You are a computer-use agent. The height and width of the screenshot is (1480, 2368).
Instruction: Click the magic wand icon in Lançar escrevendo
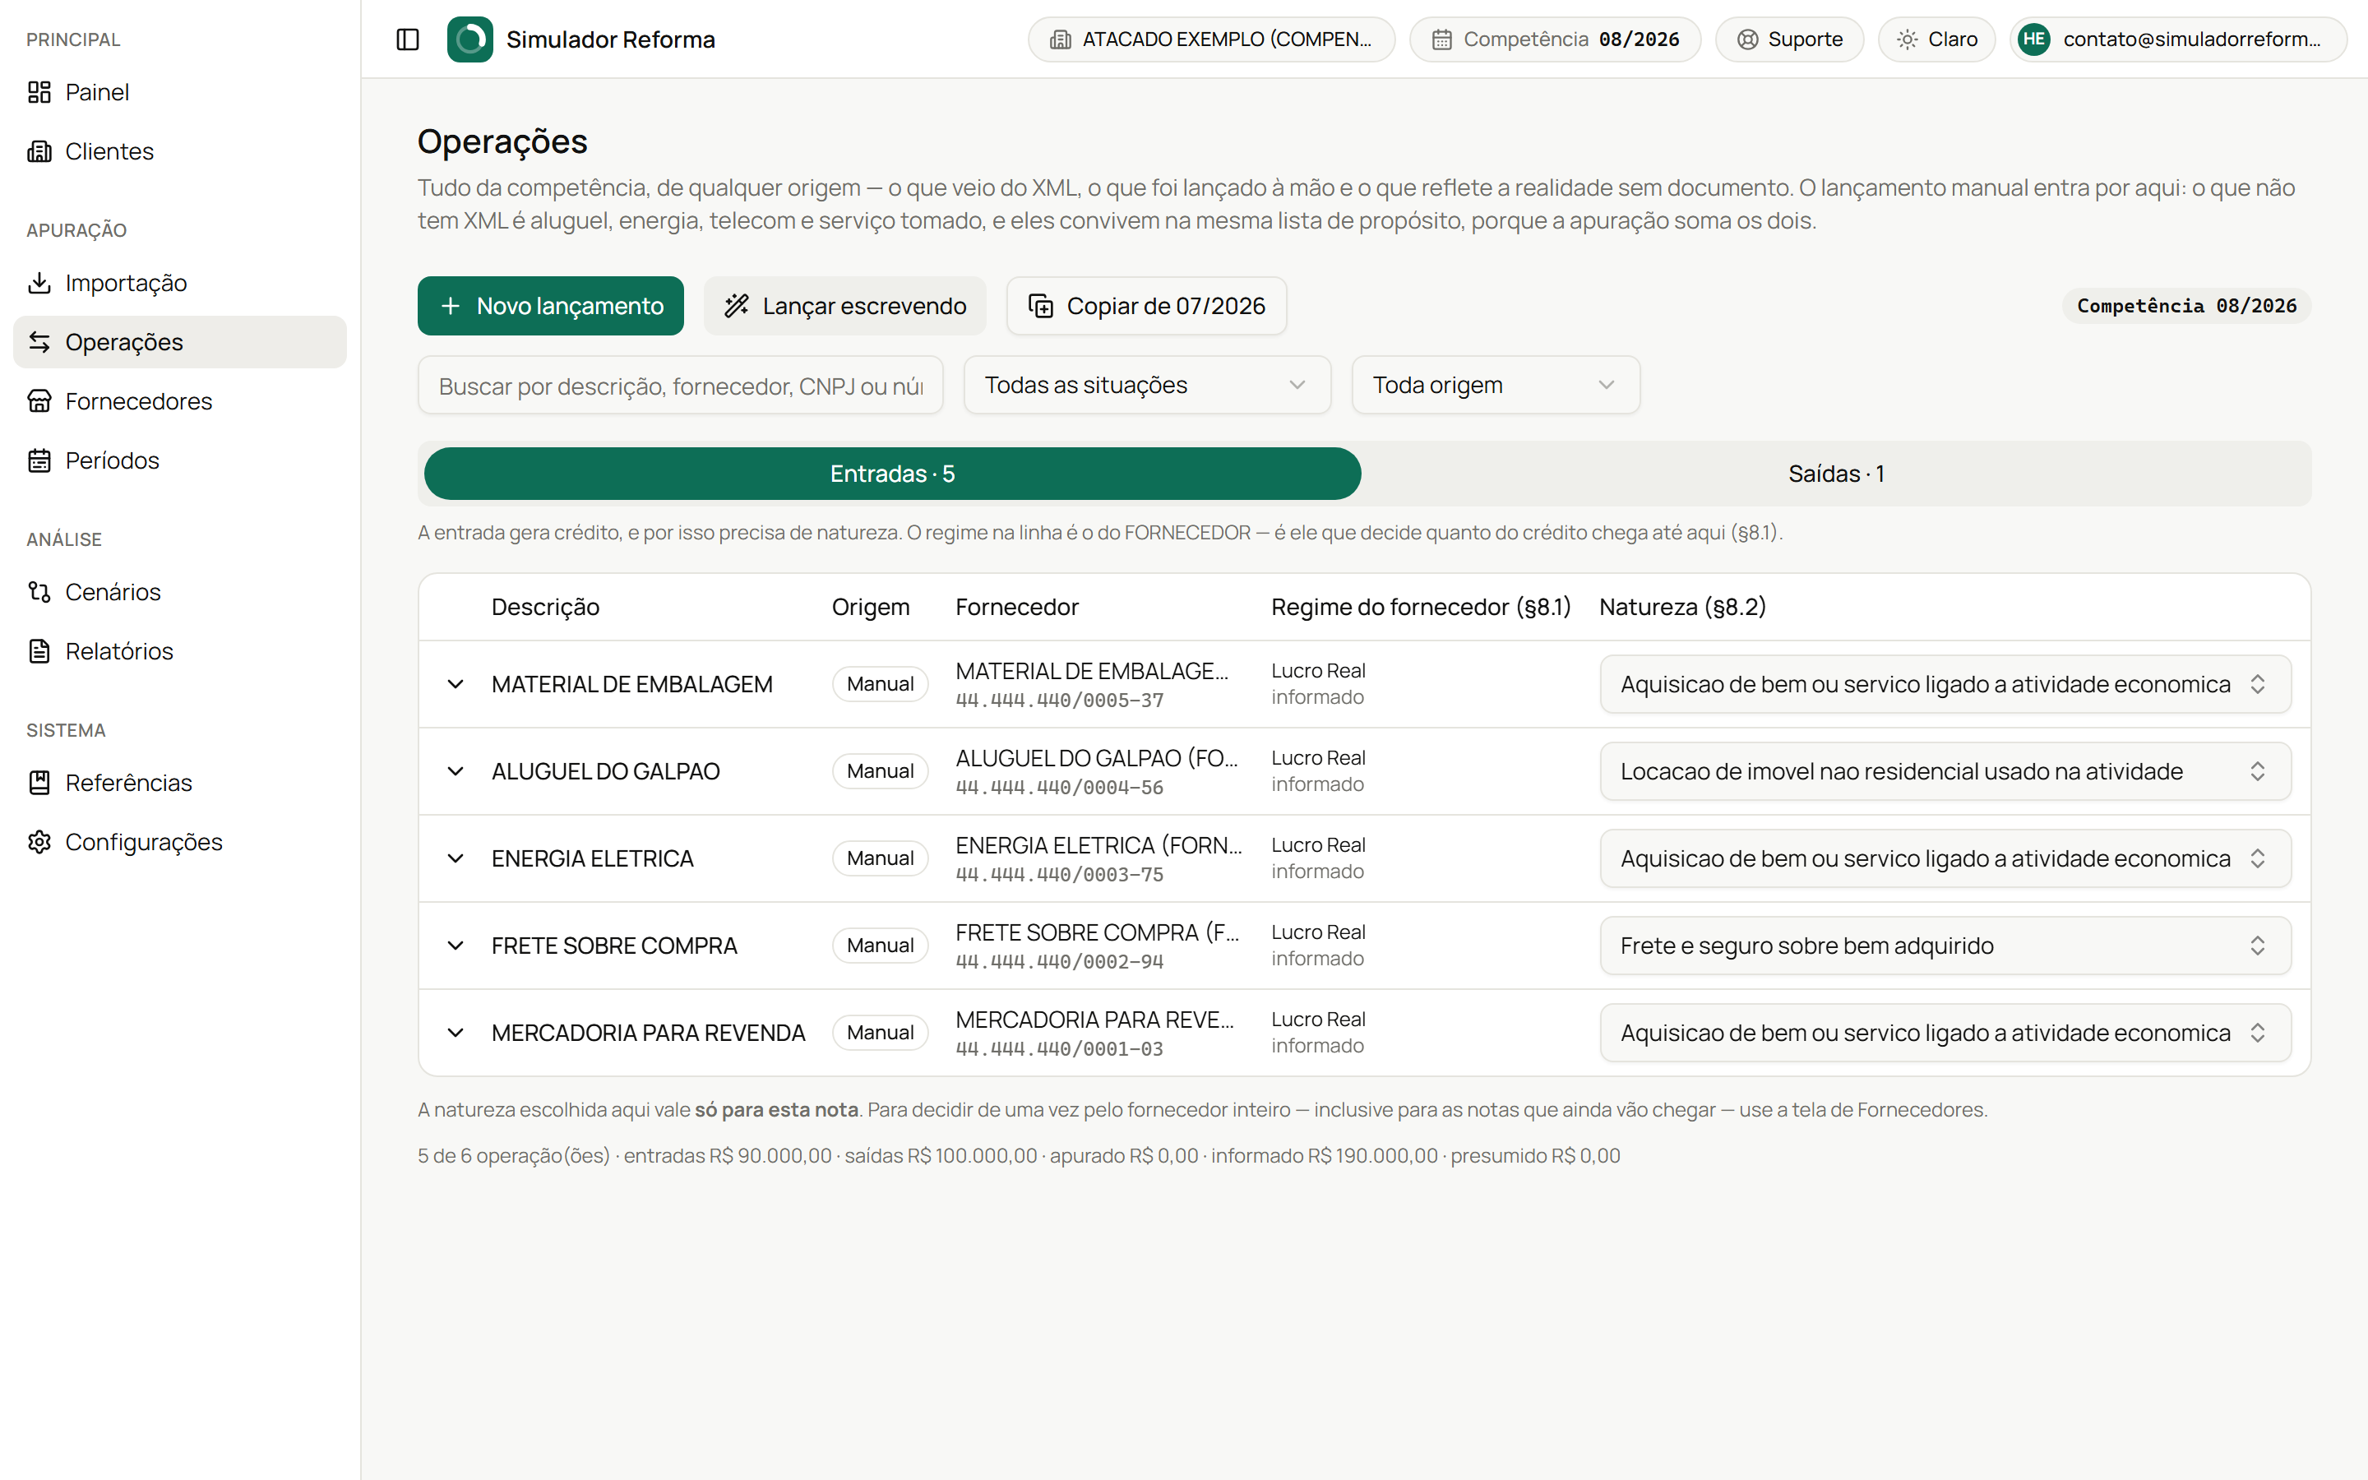coord(736,307)
